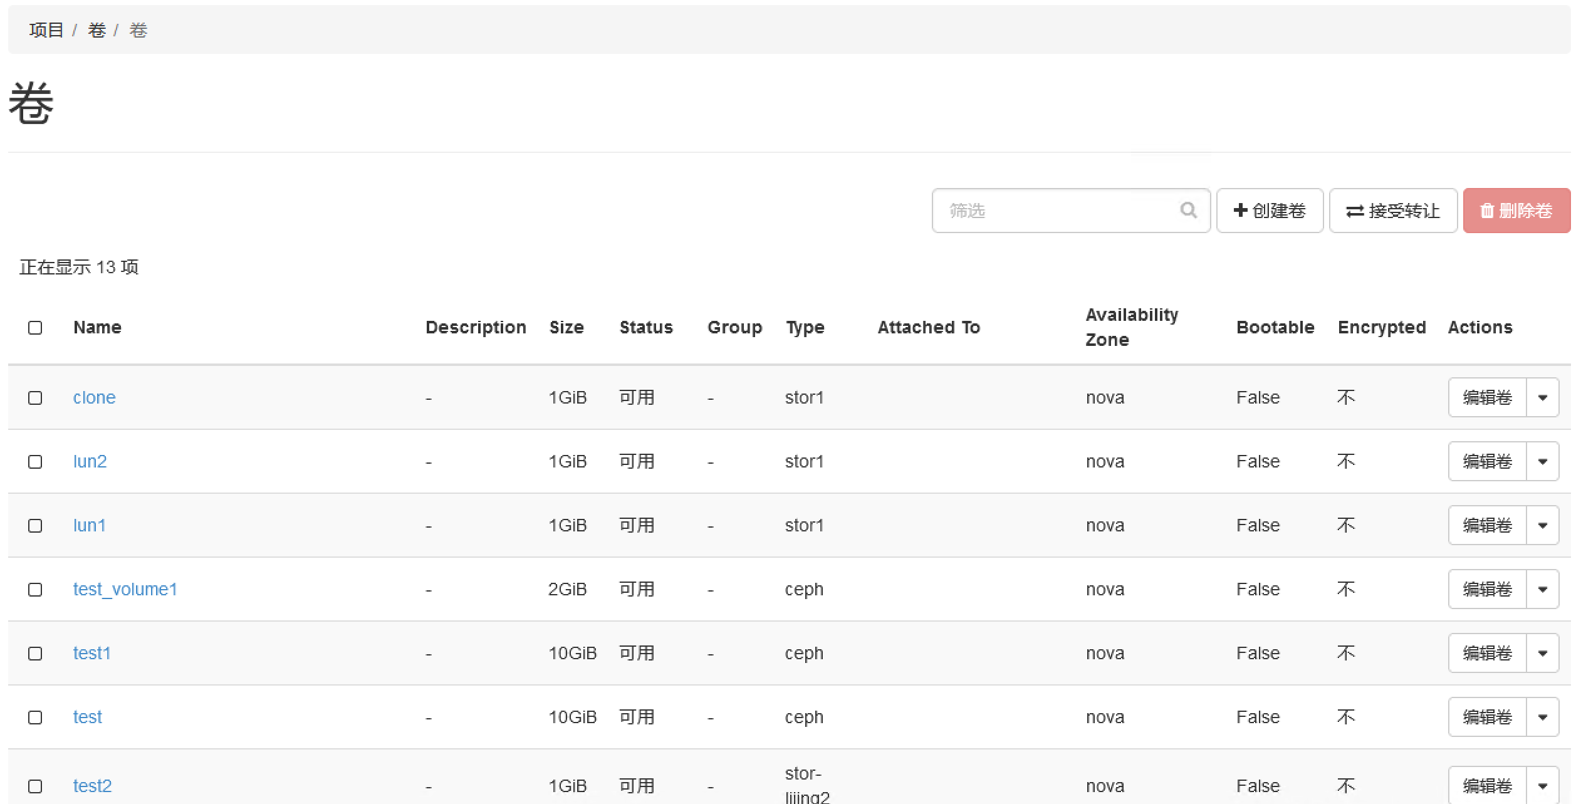Toggle the select-all checkbox in table header
Image resolution: width=1576 pixels, height=804 pixels.
[35, 328]
